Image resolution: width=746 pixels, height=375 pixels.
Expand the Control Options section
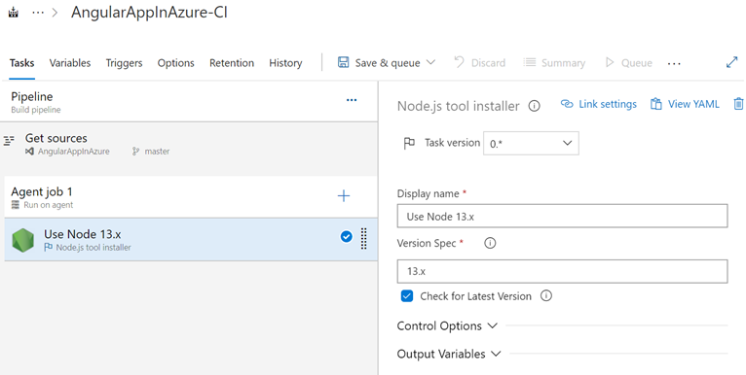447,326
